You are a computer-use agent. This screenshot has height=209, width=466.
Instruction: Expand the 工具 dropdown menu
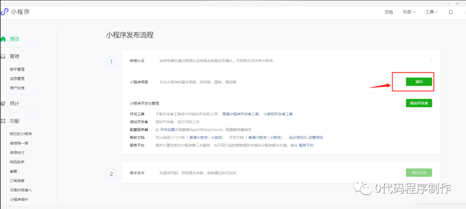pyautogui.click(x=432, y=12)
